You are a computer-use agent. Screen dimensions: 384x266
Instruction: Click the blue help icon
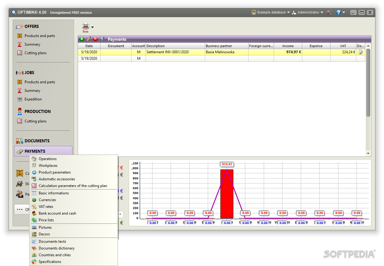(x=339, y=12)
